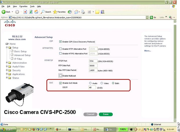This screenshot has height=132, width=180.
Task: Click the DSCP value field
Action: point(92,88)
